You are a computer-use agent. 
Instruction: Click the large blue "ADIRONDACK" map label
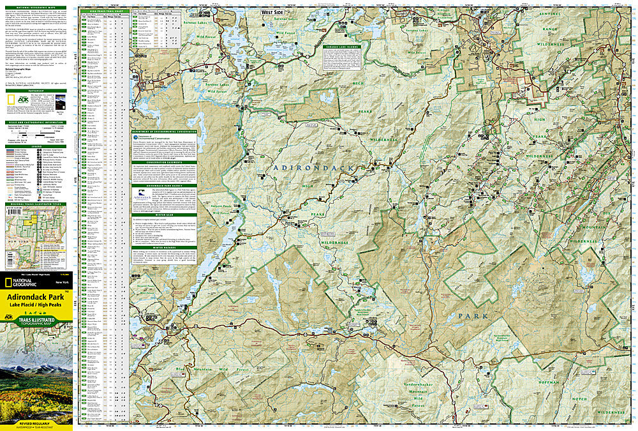(314, 168)
